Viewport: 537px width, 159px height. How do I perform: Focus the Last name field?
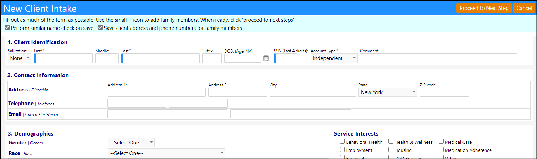(x=160, y=58)
